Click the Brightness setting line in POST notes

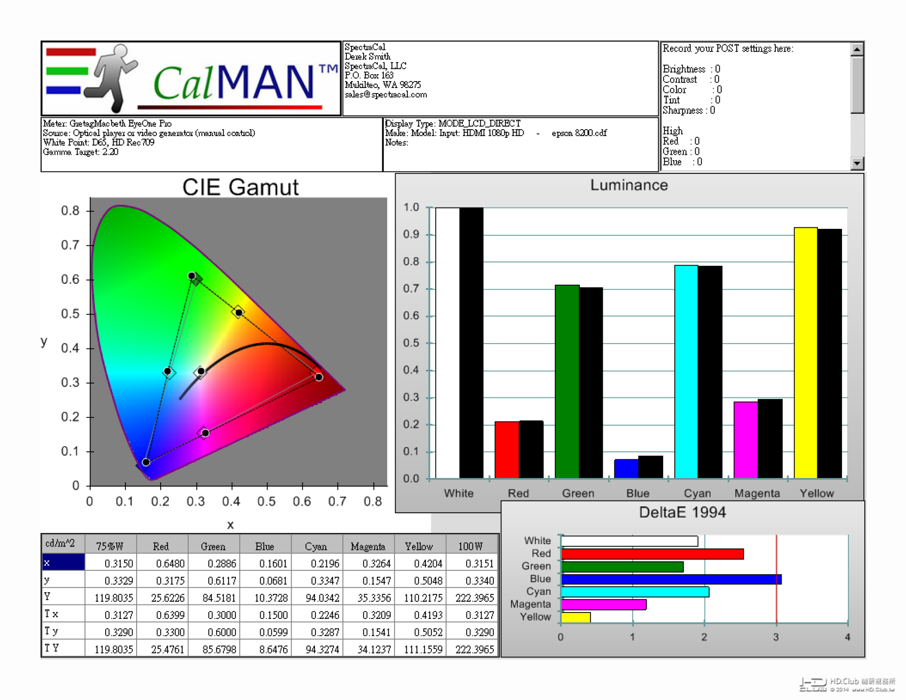coord(691,69)
